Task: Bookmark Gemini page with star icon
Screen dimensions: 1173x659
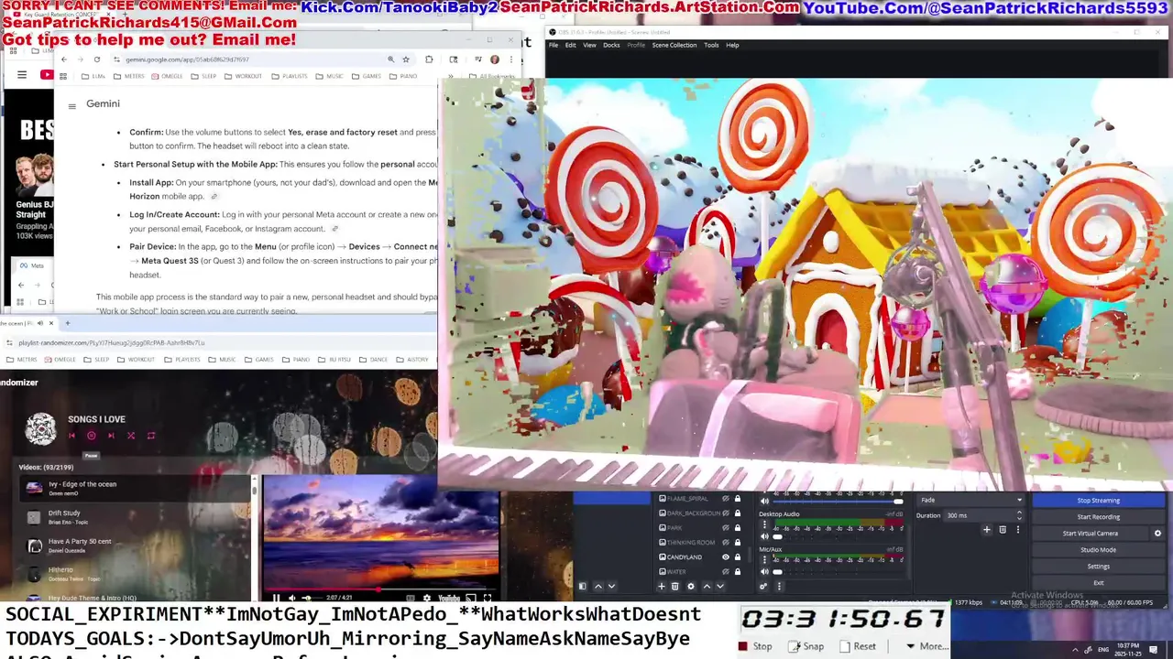Action: (x=406, y=59)
